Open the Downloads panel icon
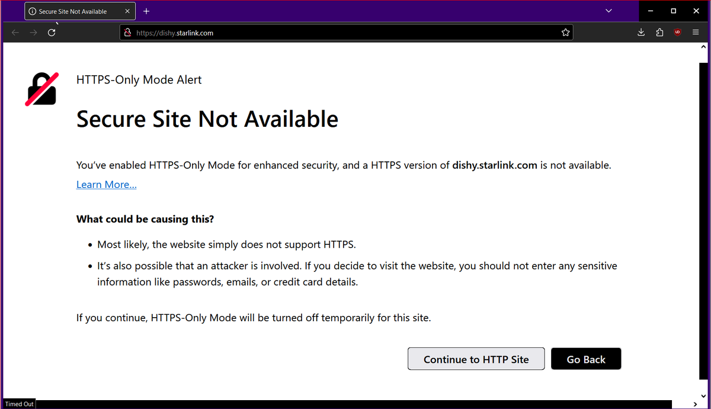 click(641, 33)
